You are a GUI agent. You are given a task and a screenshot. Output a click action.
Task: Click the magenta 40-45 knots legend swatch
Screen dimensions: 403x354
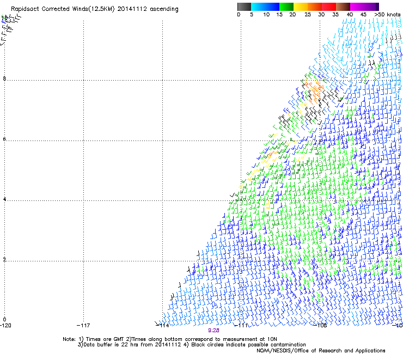[x=357, y=7]
